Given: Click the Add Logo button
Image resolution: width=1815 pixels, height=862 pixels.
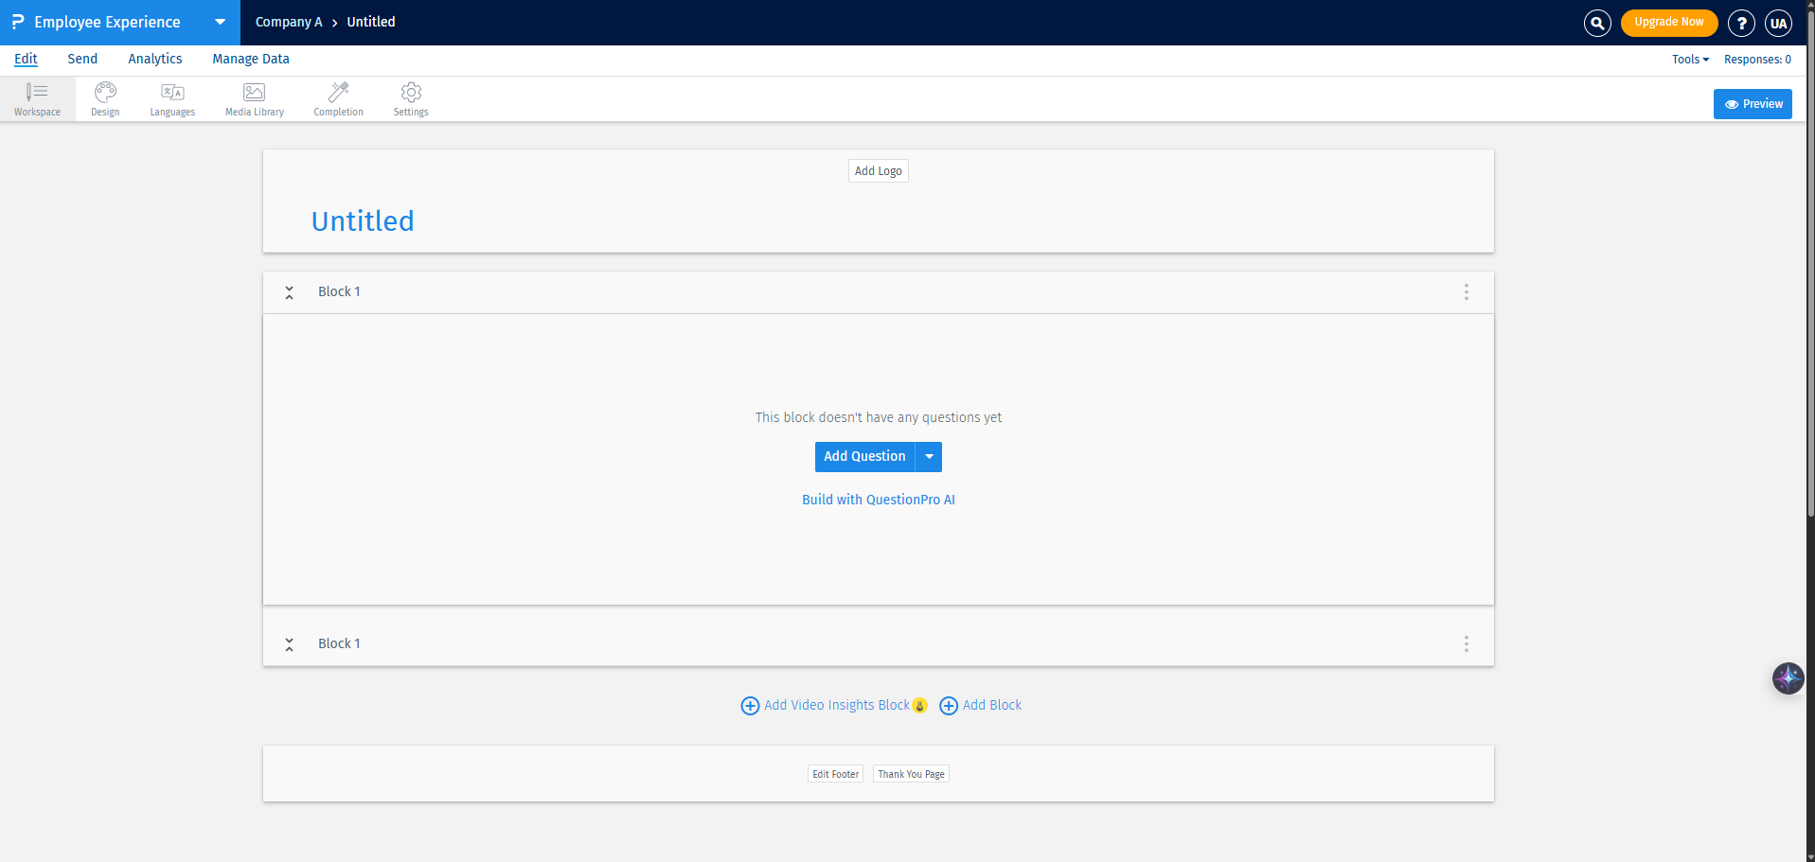Looking at the screenshot, I should pyautogui.click(x=878, y=170).
